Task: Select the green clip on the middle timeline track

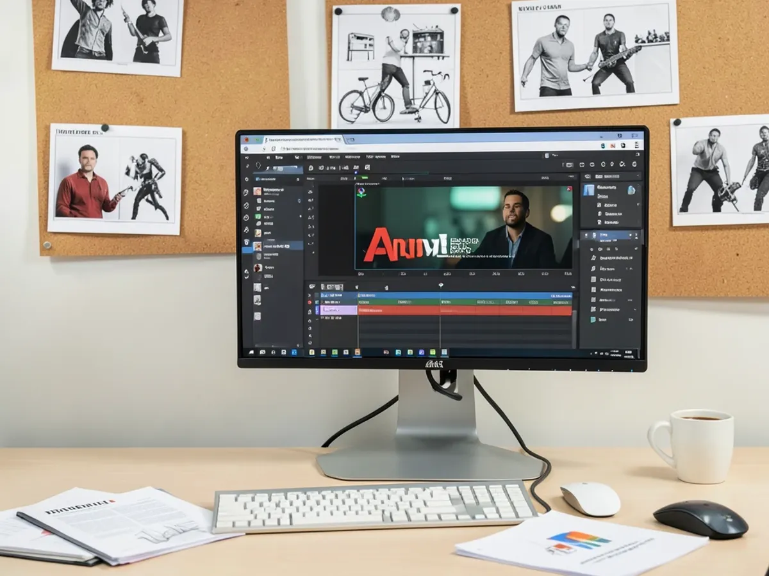Action: tap(465, 301)
